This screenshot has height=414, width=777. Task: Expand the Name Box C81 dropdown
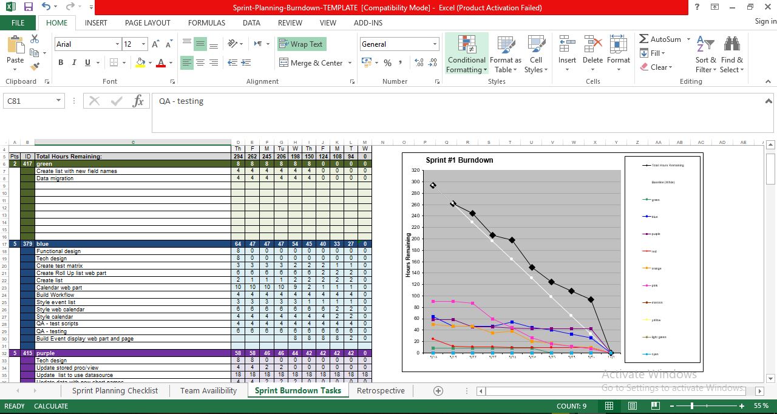pos(58,101)
